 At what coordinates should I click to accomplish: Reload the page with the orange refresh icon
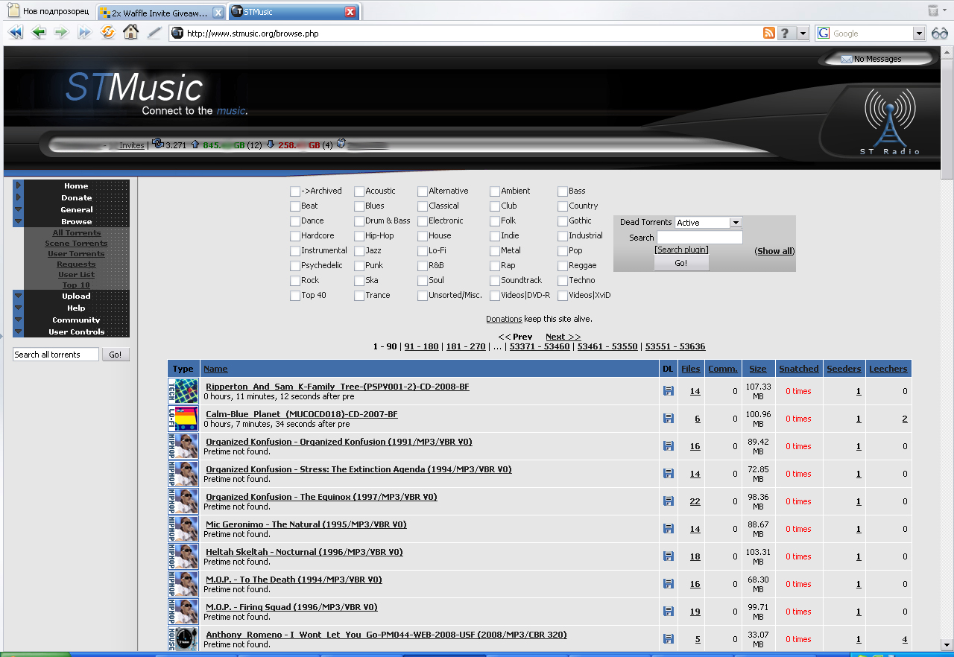click(108, 32)
